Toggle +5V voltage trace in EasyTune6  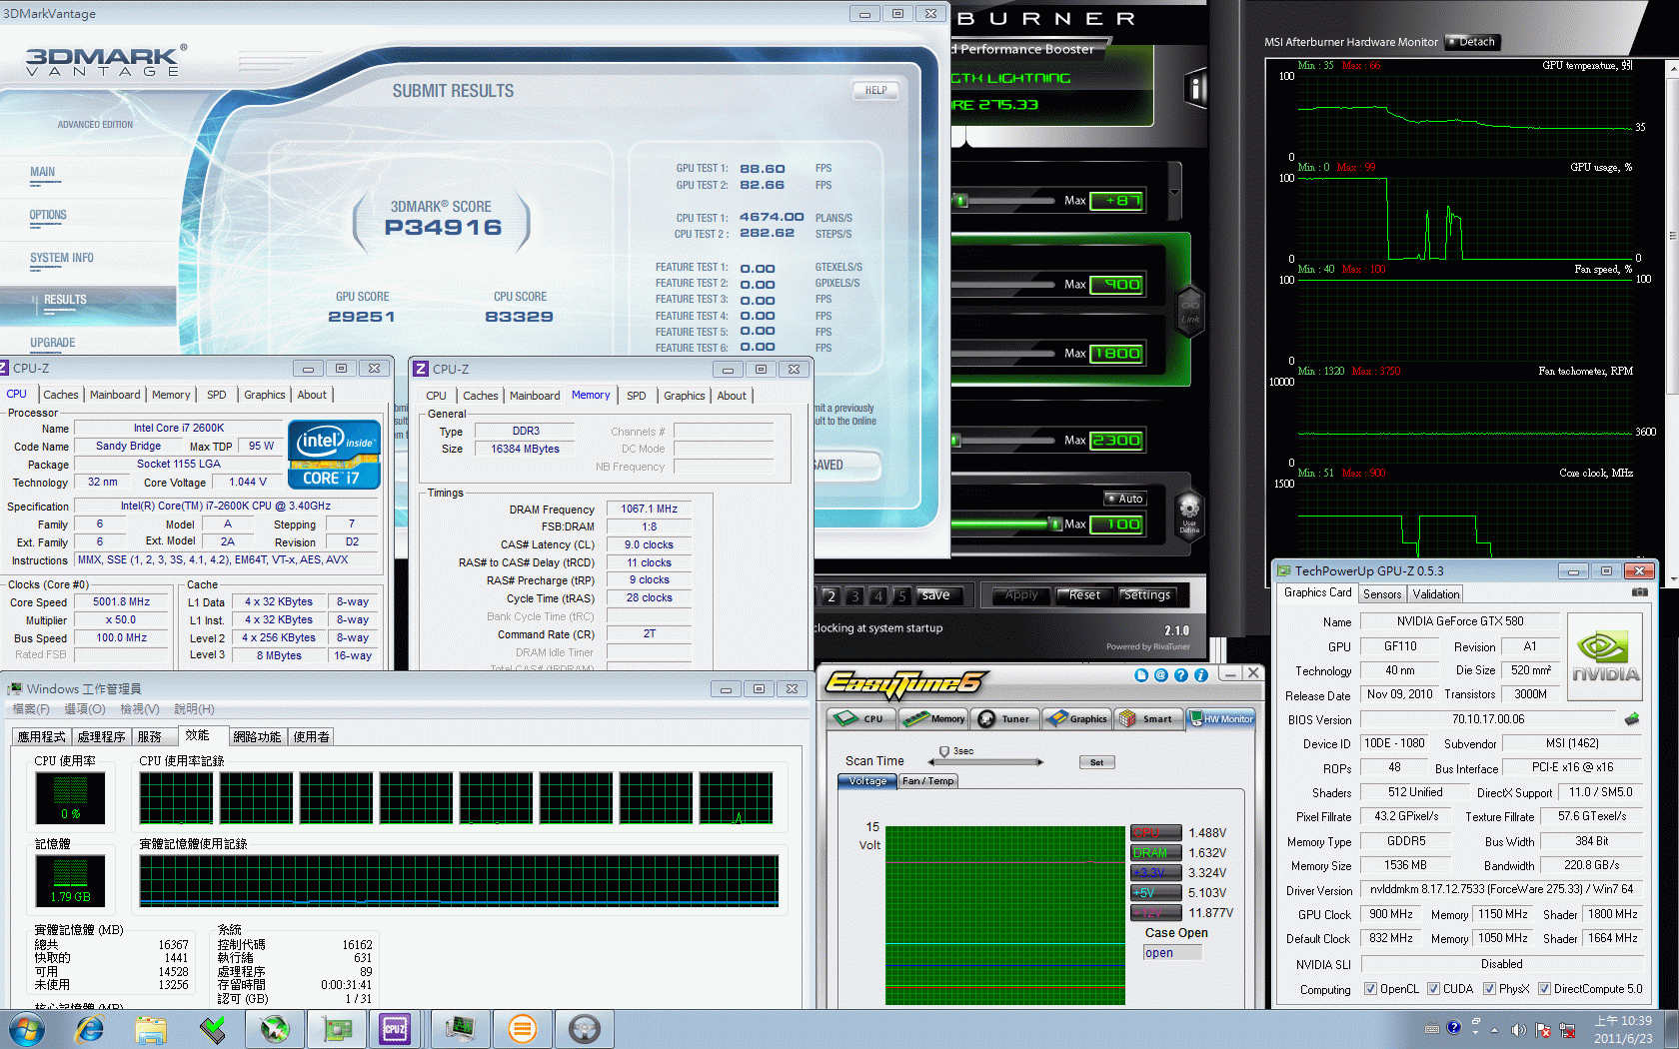pos(1155,893)
